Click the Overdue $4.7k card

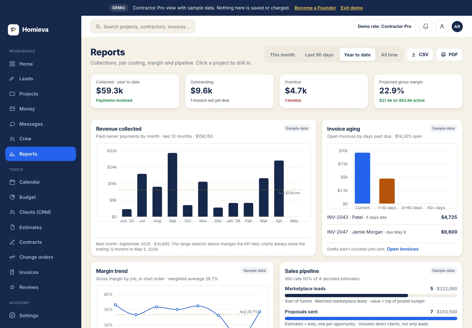[x=324, y=91]
